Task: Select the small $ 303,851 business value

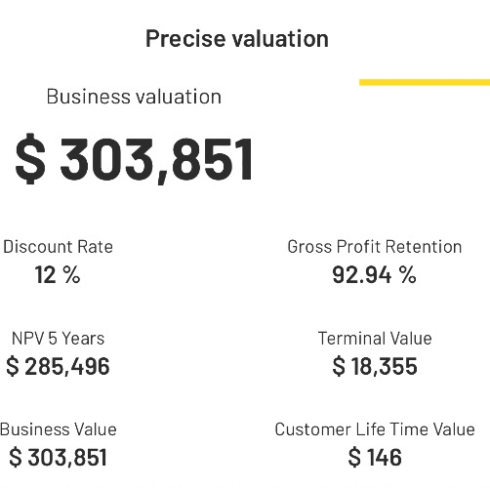Action: (x=58, y=458)
